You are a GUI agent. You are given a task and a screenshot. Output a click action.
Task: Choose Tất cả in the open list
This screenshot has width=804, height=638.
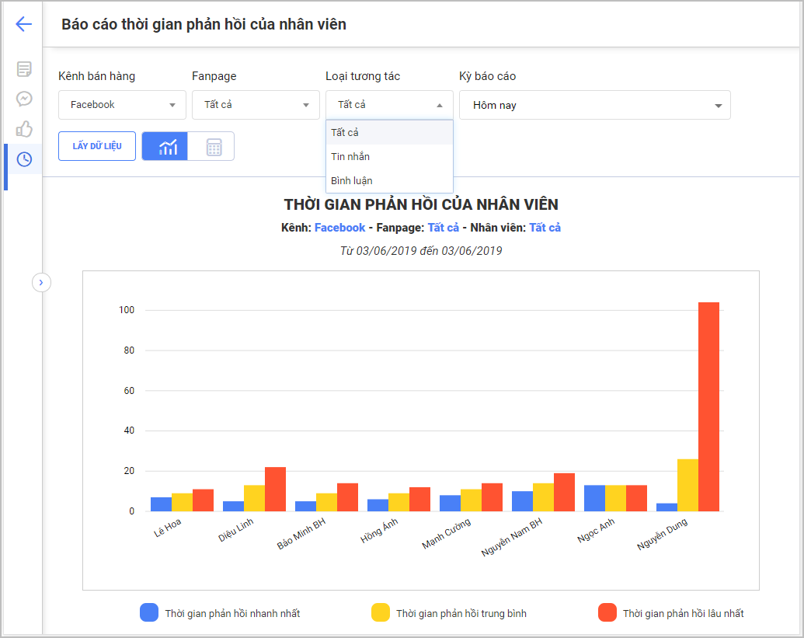tap(345, 132)
